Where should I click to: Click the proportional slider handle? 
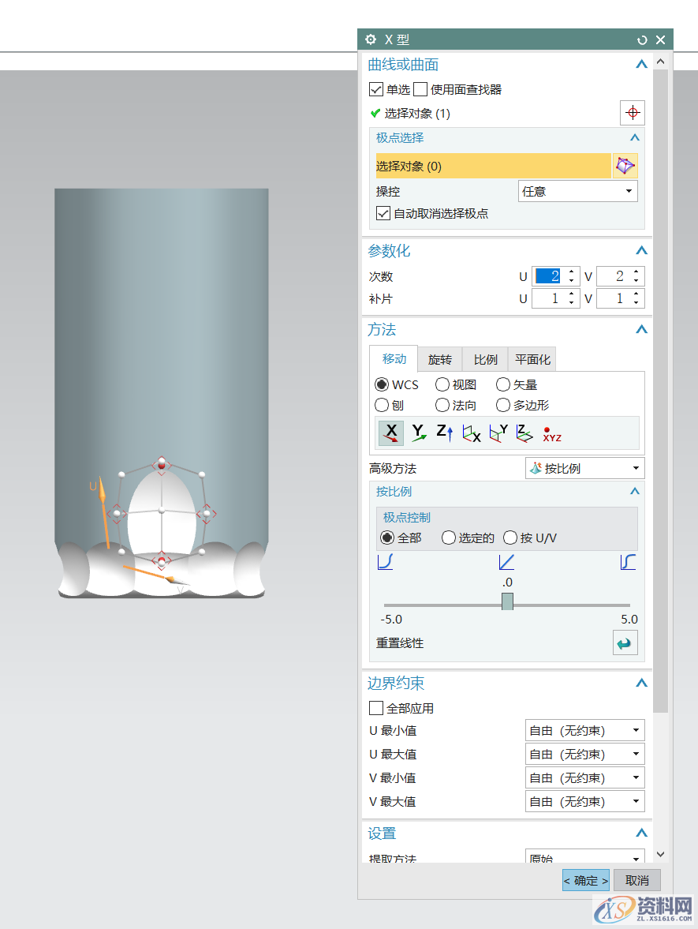coord(507,601)
